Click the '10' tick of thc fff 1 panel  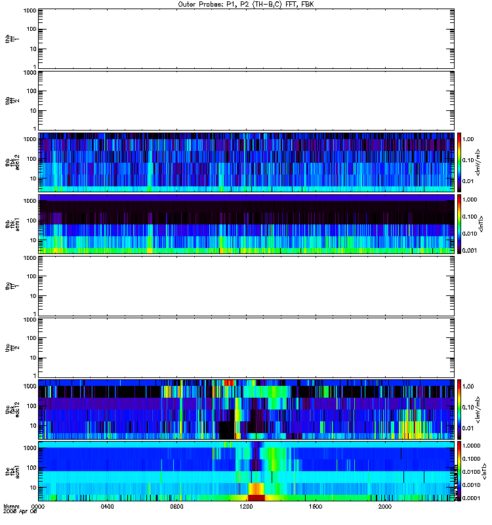coord(33,297)
